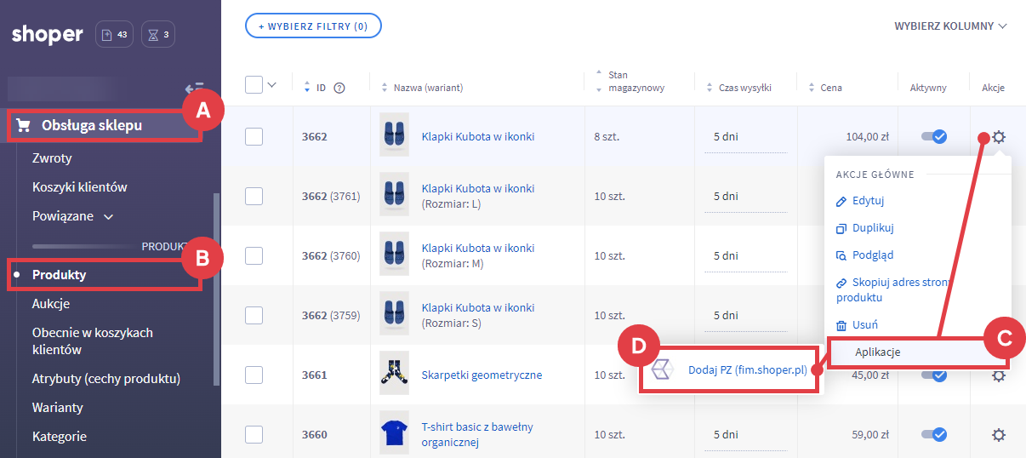Collapse the sidebar with the arrow icon
The image size is (1026, 458).
(x=193, y=88)
